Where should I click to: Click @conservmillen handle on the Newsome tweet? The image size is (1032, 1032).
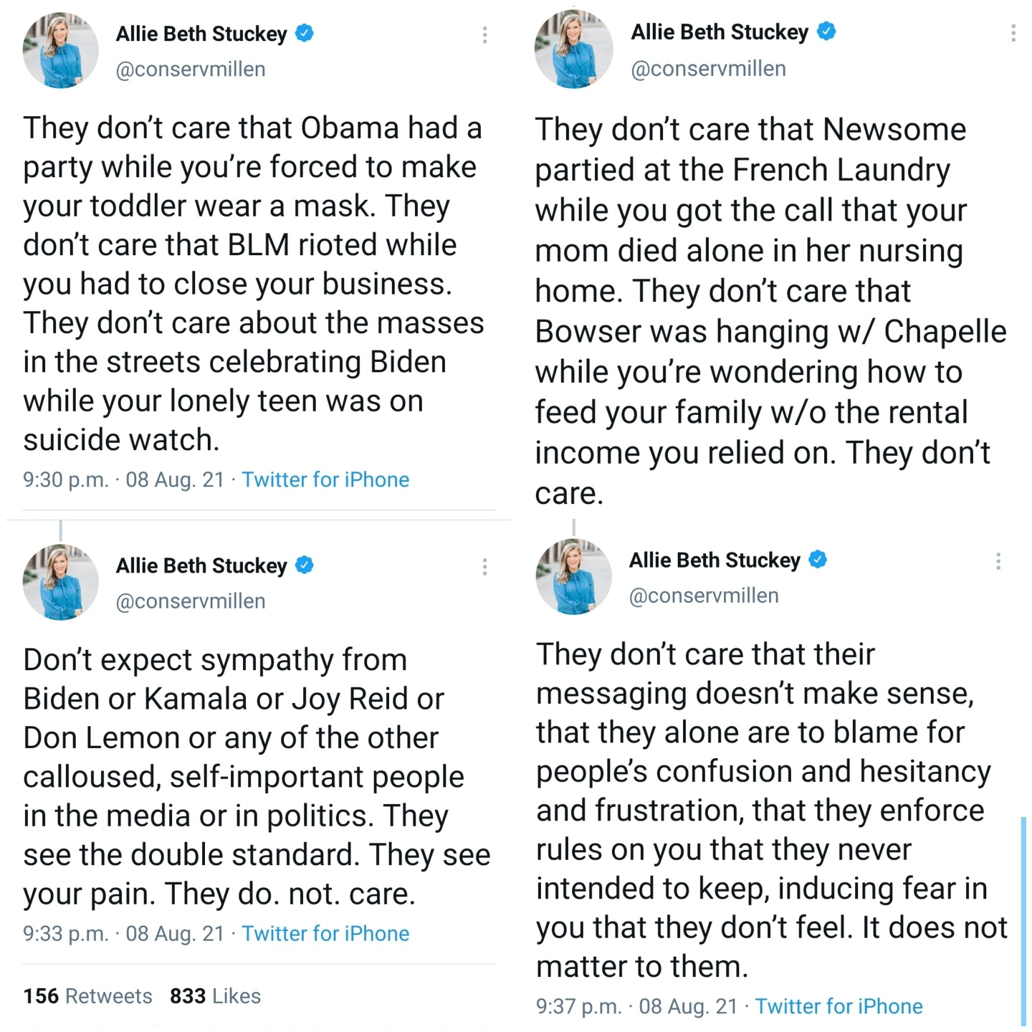click(x=708, y=69)
